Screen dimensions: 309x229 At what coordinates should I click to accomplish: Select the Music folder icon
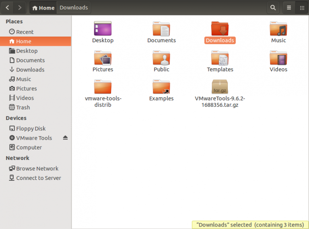pyautogui.click(x=278, y=29)
